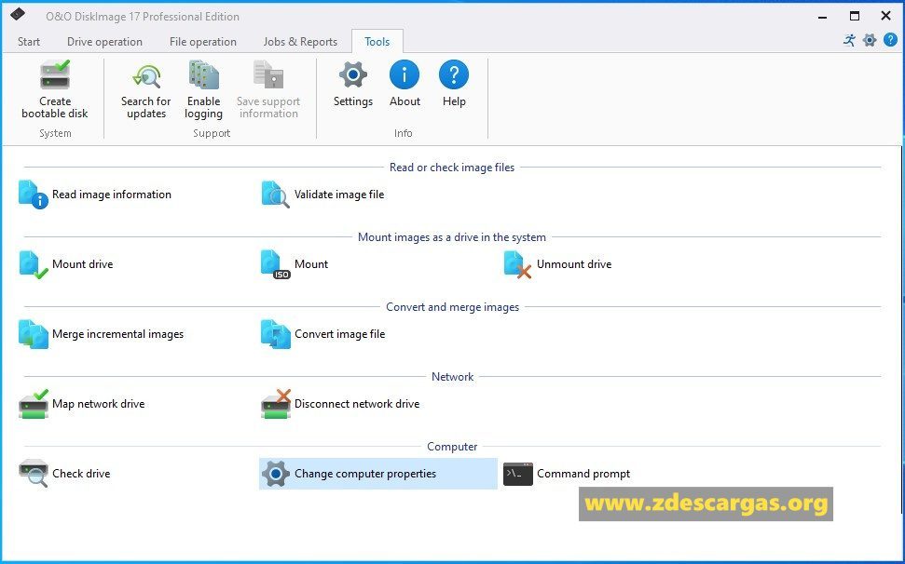Image resolution: width=905 pixels, height=564 pixels.
Task: Click the Convert image file label
Action: click(x=339, y=334)
